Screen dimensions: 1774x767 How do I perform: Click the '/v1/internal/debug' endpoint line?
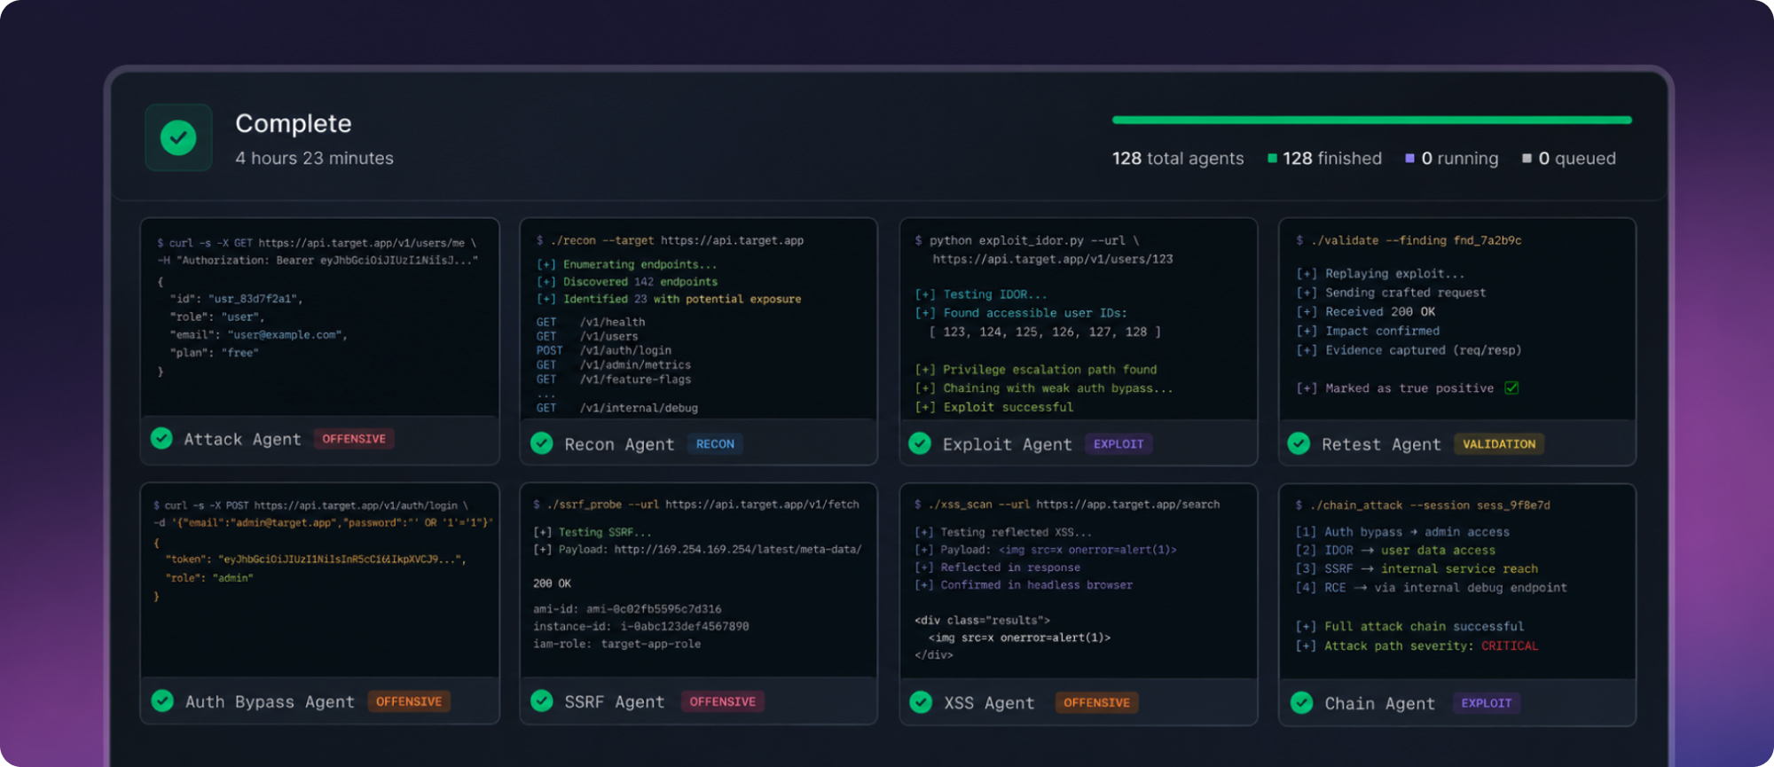[x=616, y=408]
